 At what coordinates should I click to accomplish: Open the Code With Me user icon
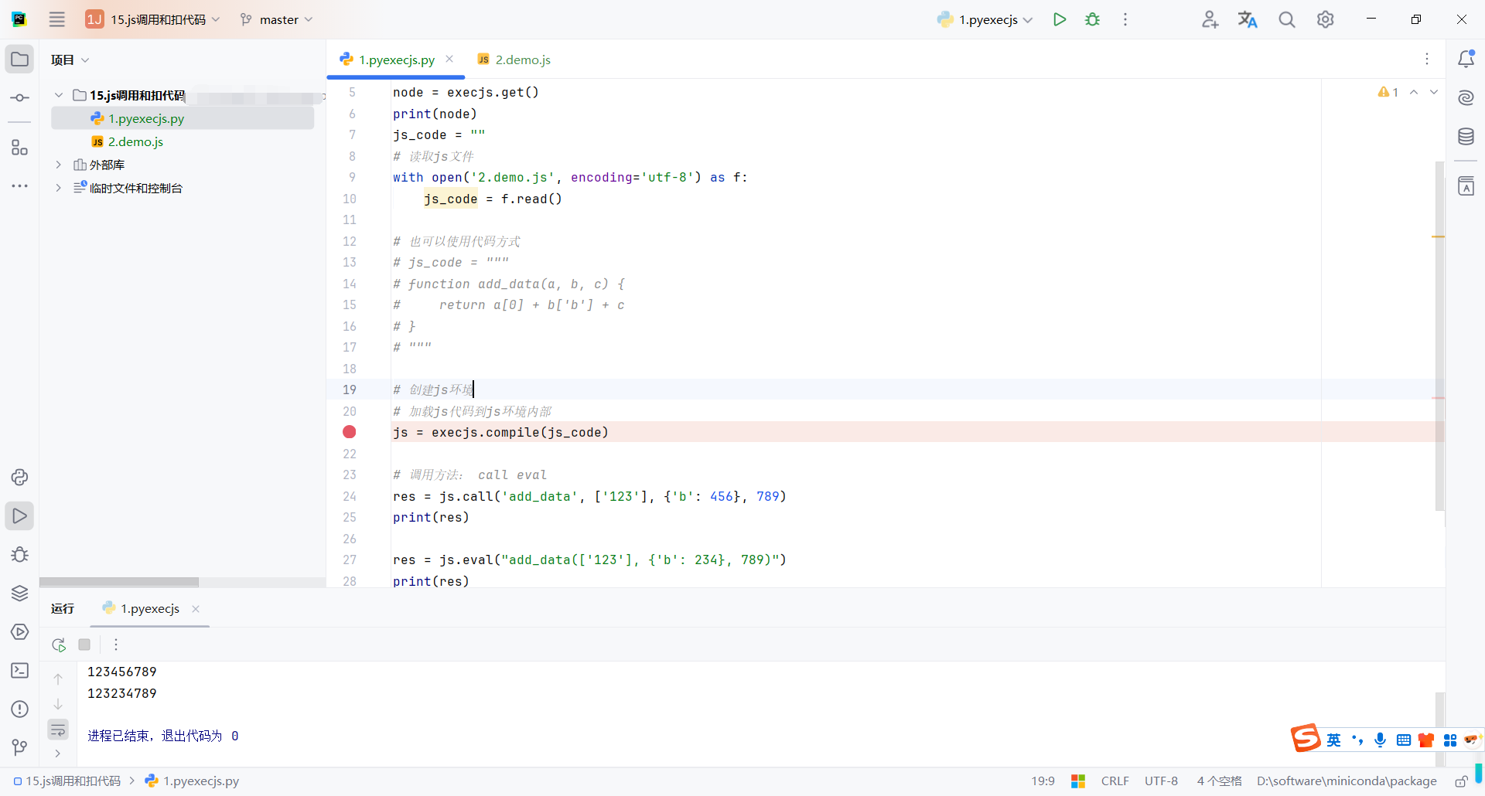[1210, 19]
